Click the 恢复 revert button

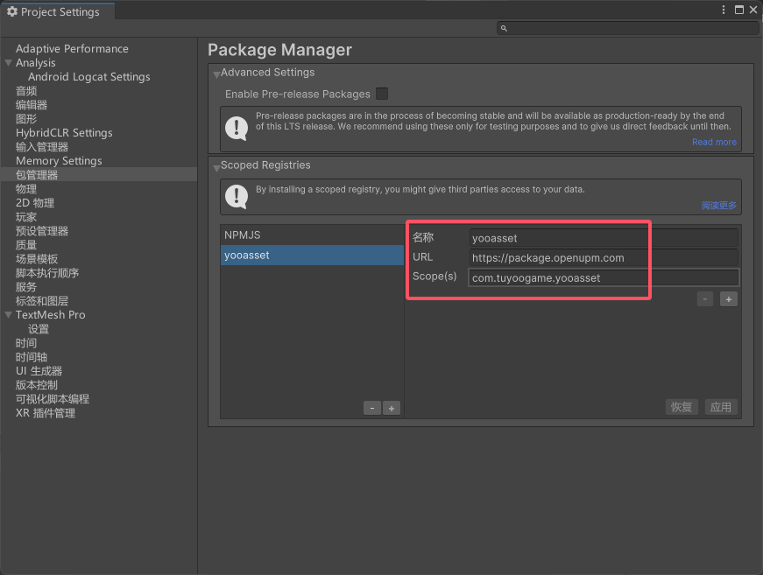point(682,407)
